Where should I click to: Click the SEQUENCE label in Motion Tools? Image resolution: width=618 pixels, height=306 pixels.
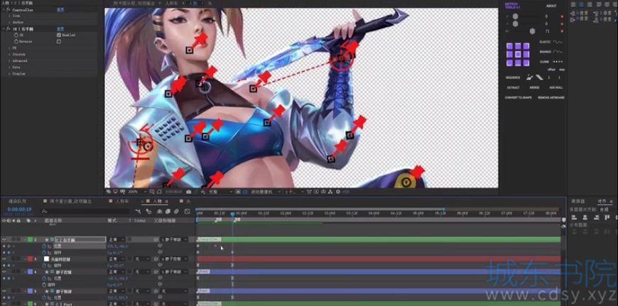[513, 77]
